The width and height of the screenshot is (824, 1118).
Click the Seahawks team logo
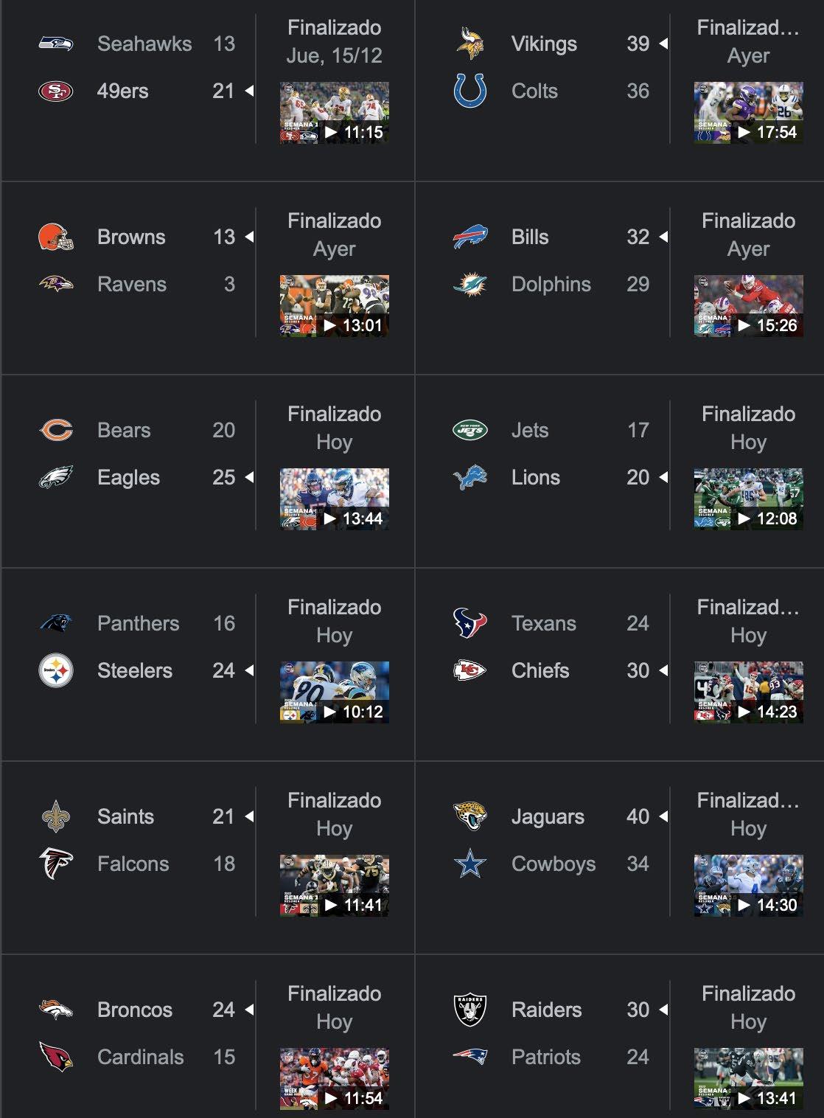click(x=56, y=44)
